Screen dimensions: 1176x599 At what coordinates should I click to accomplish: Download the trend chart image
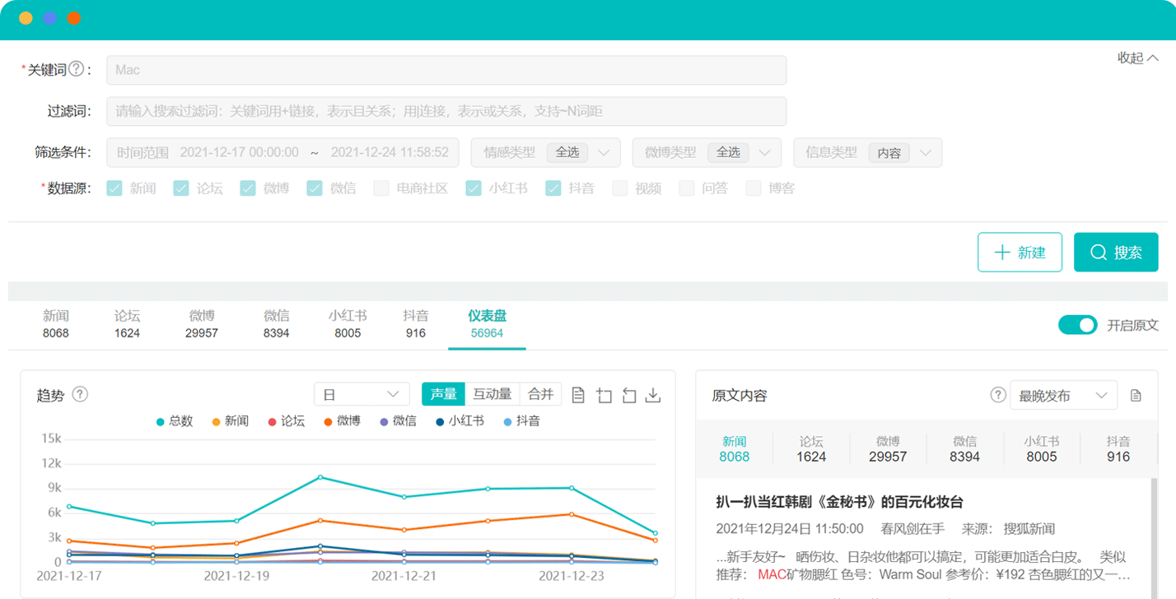tap(653, 395)
